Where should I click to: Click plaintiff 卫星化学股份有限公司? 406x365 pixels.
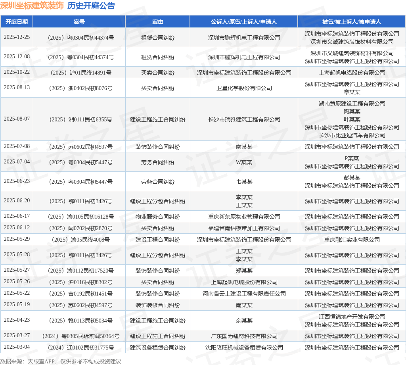[x=244, y=88]
